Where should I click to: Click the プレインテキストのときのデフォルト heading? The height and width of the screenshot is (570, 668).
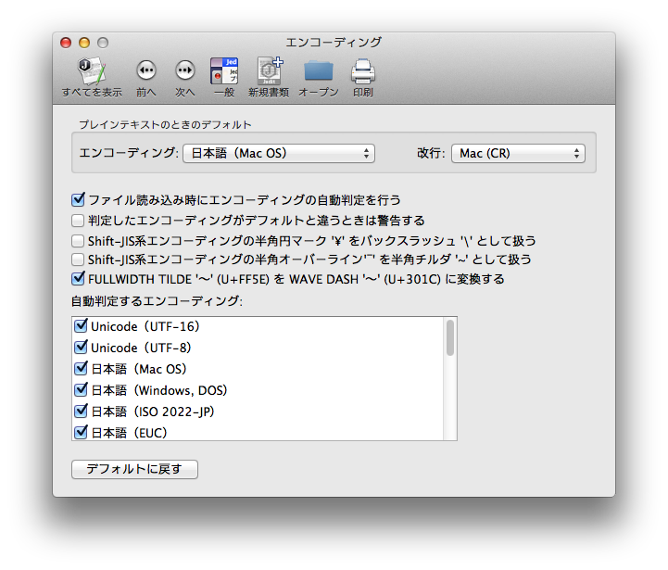tap(165, 125)
